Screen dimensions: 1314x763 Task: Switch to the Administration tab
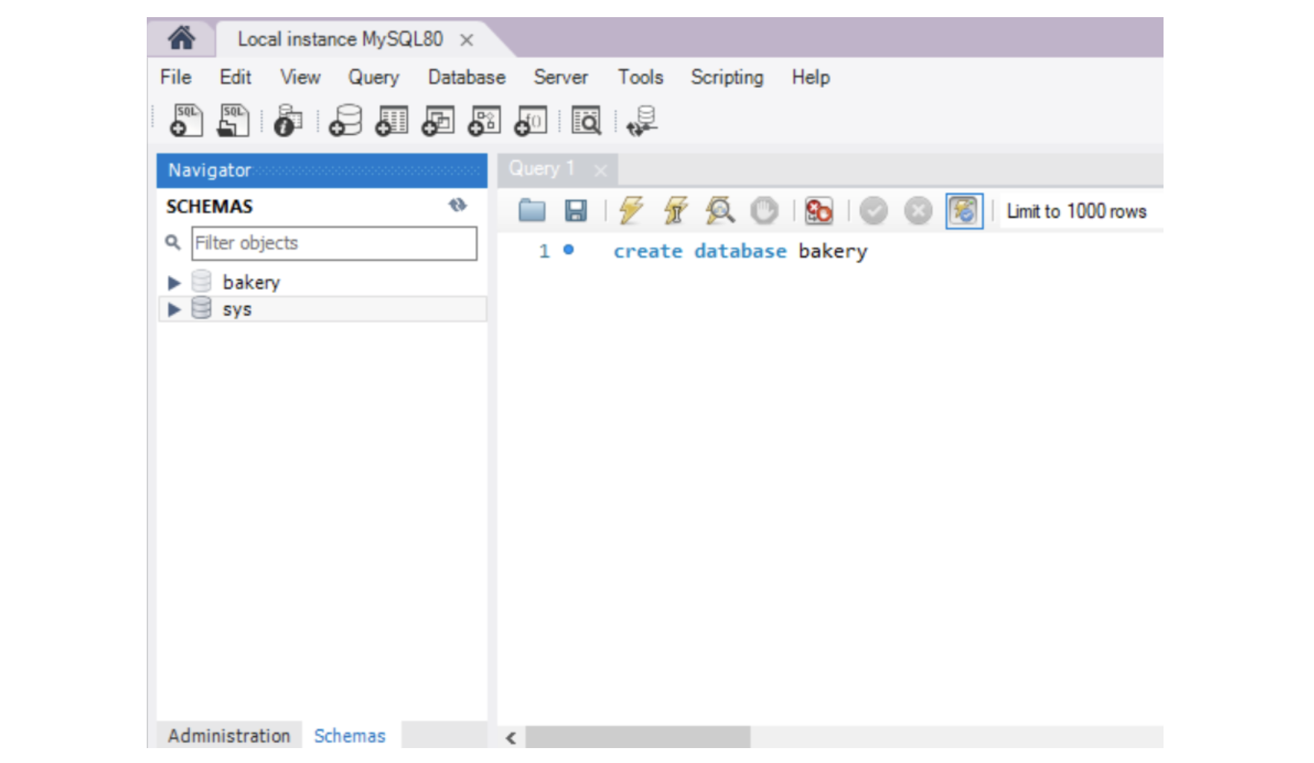pyautogui.click(x=229, y=735)
